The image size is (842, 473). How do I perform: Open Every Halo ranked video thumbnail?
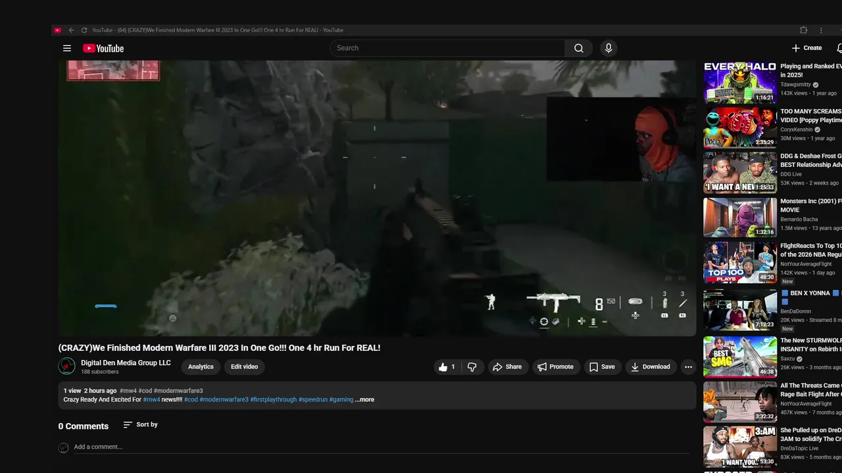coord(740,83)
